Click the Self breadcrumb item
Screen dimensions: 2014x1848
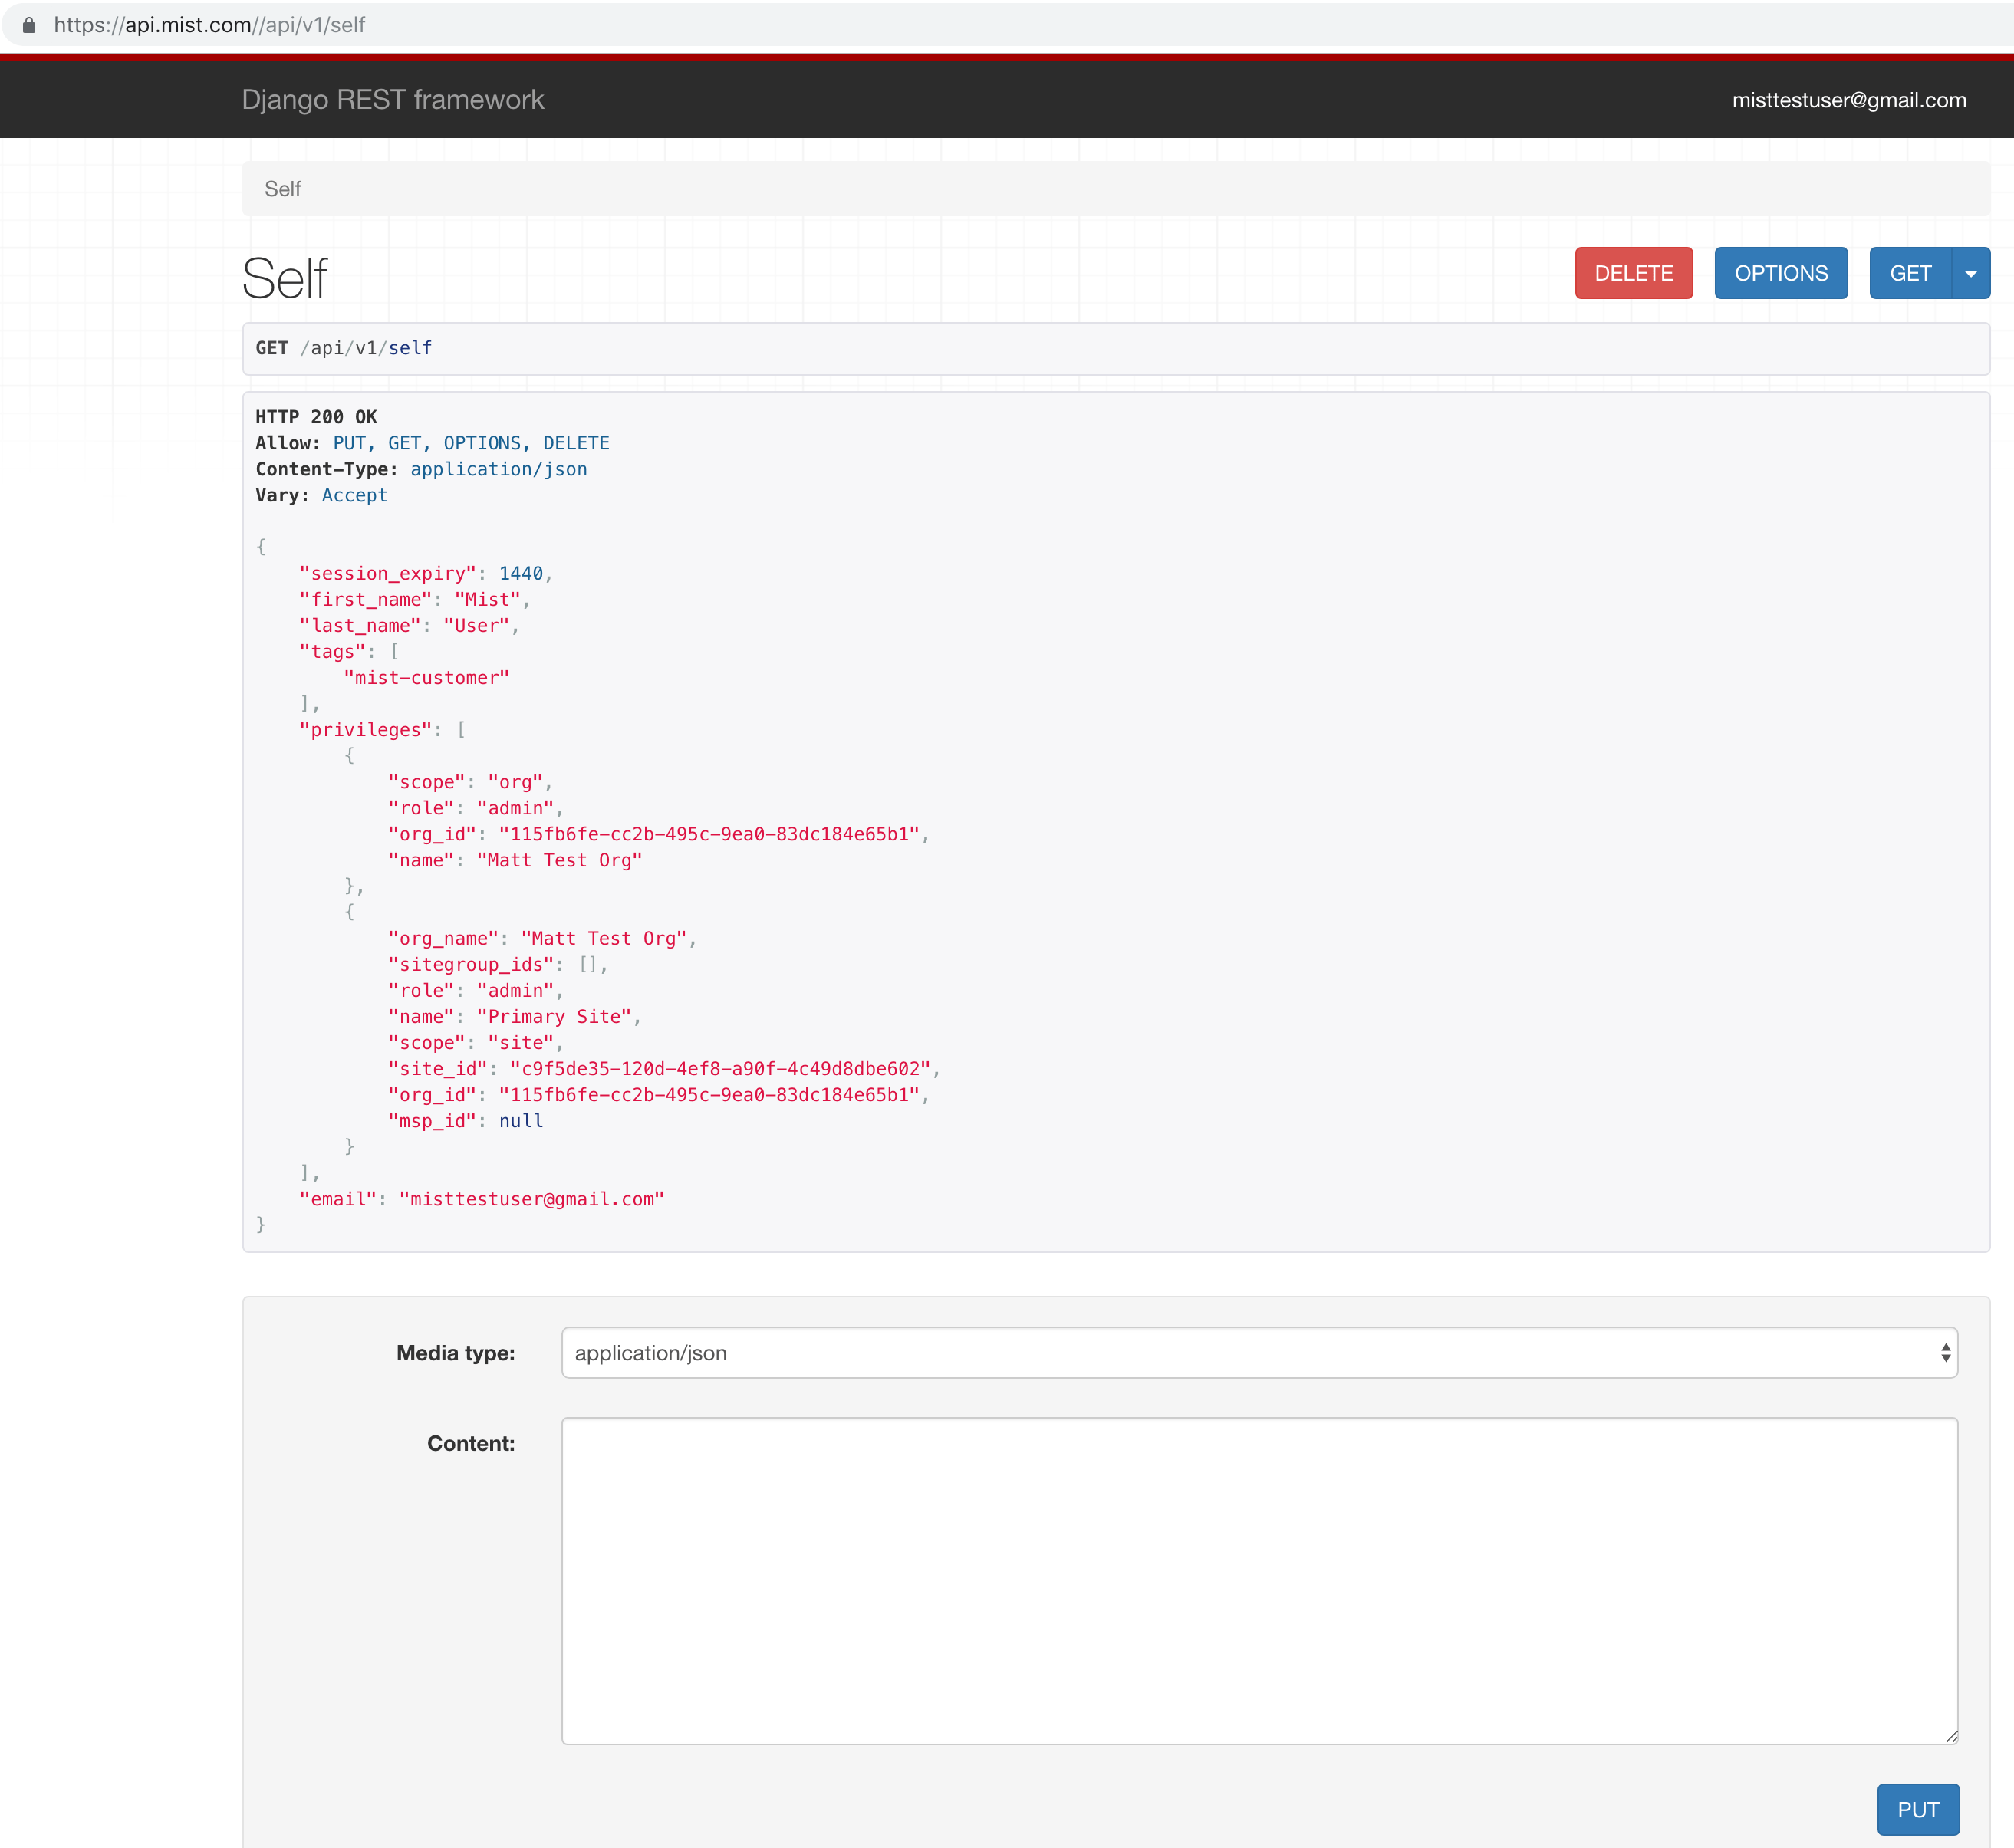click(283, 189)
